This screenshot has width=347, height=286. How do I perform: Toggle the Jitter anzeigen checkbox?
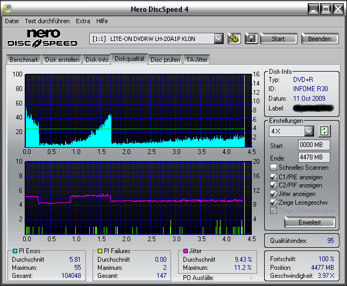coord(273,193)
